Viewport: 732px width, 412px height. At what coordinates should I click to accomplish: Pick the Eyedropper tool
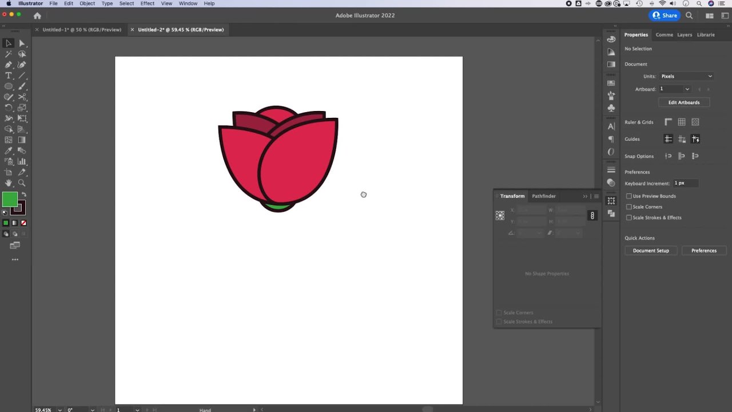pyautogui.click(x=9, y=151)
